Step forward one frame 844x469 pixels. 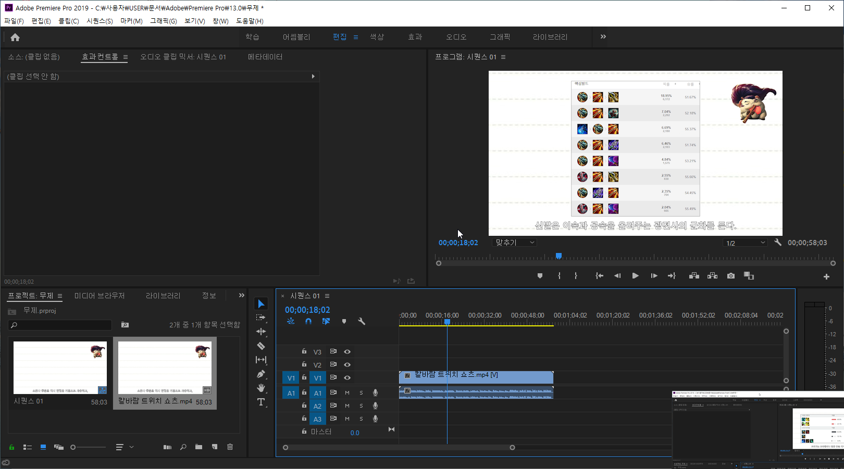(654, 276)
